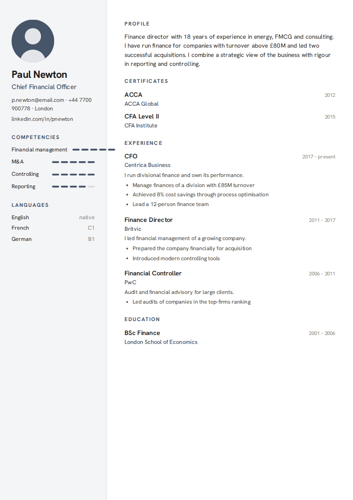Screen dimensions: 353x500
Task: Click the Controlling competency rating bar
Action: pyautogui.click(x=73, y=174)
